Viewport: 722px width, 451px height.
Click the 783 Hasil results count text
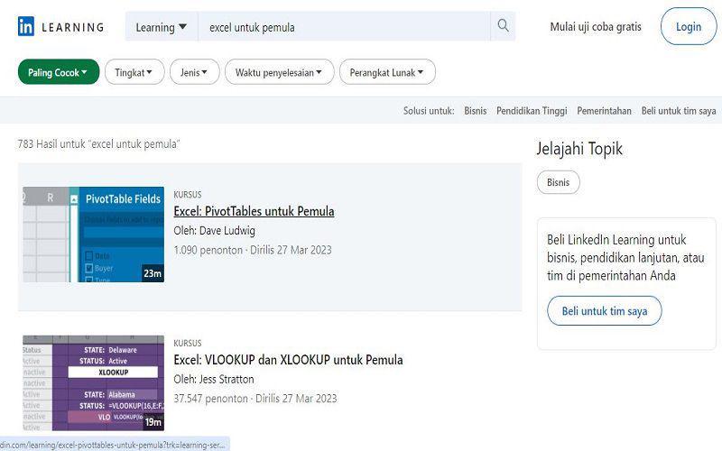point(98,144)
